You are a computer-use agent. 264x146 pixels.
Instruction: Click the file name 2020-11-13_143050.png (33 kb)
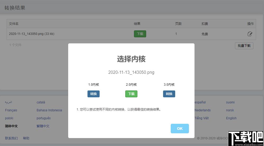pos(32,34)
